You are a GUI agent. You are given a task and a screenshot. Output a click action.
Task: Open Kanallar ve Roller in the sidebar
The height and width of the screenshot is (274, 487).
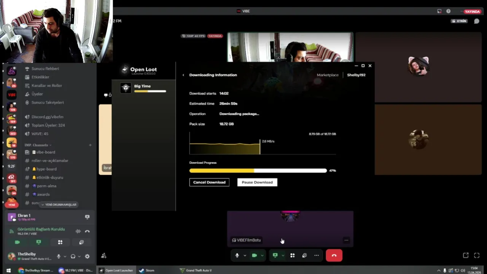click(x=46, y=86)
